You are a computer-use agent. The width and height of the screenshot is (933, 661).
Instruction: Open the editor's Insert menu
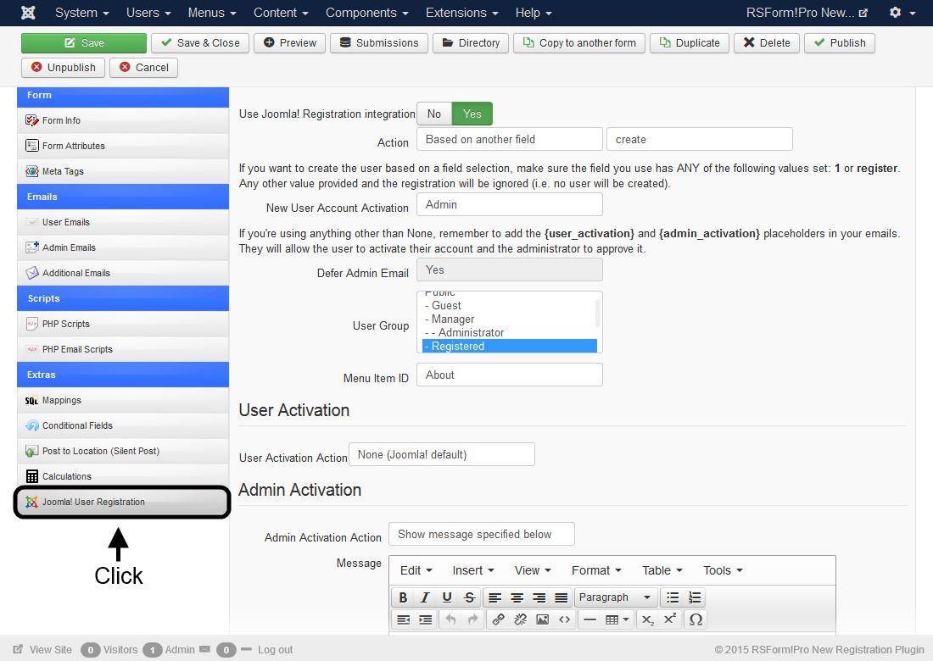[472, 570]
